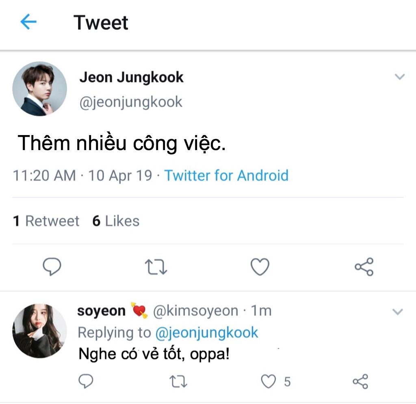Image resolution: width=416 pixels, height=404 pixels.
Task: Tap the back arrow icon
Action: tap(28, 22)
